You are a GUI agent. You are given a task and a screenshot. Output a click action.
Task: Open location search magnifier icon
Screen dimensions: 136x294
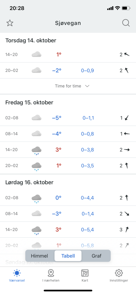[x=126, y=23]
